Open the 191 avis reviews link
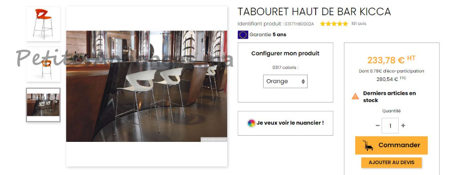The image size is (449, 175). pyautogui.click(x=358, y=24)
